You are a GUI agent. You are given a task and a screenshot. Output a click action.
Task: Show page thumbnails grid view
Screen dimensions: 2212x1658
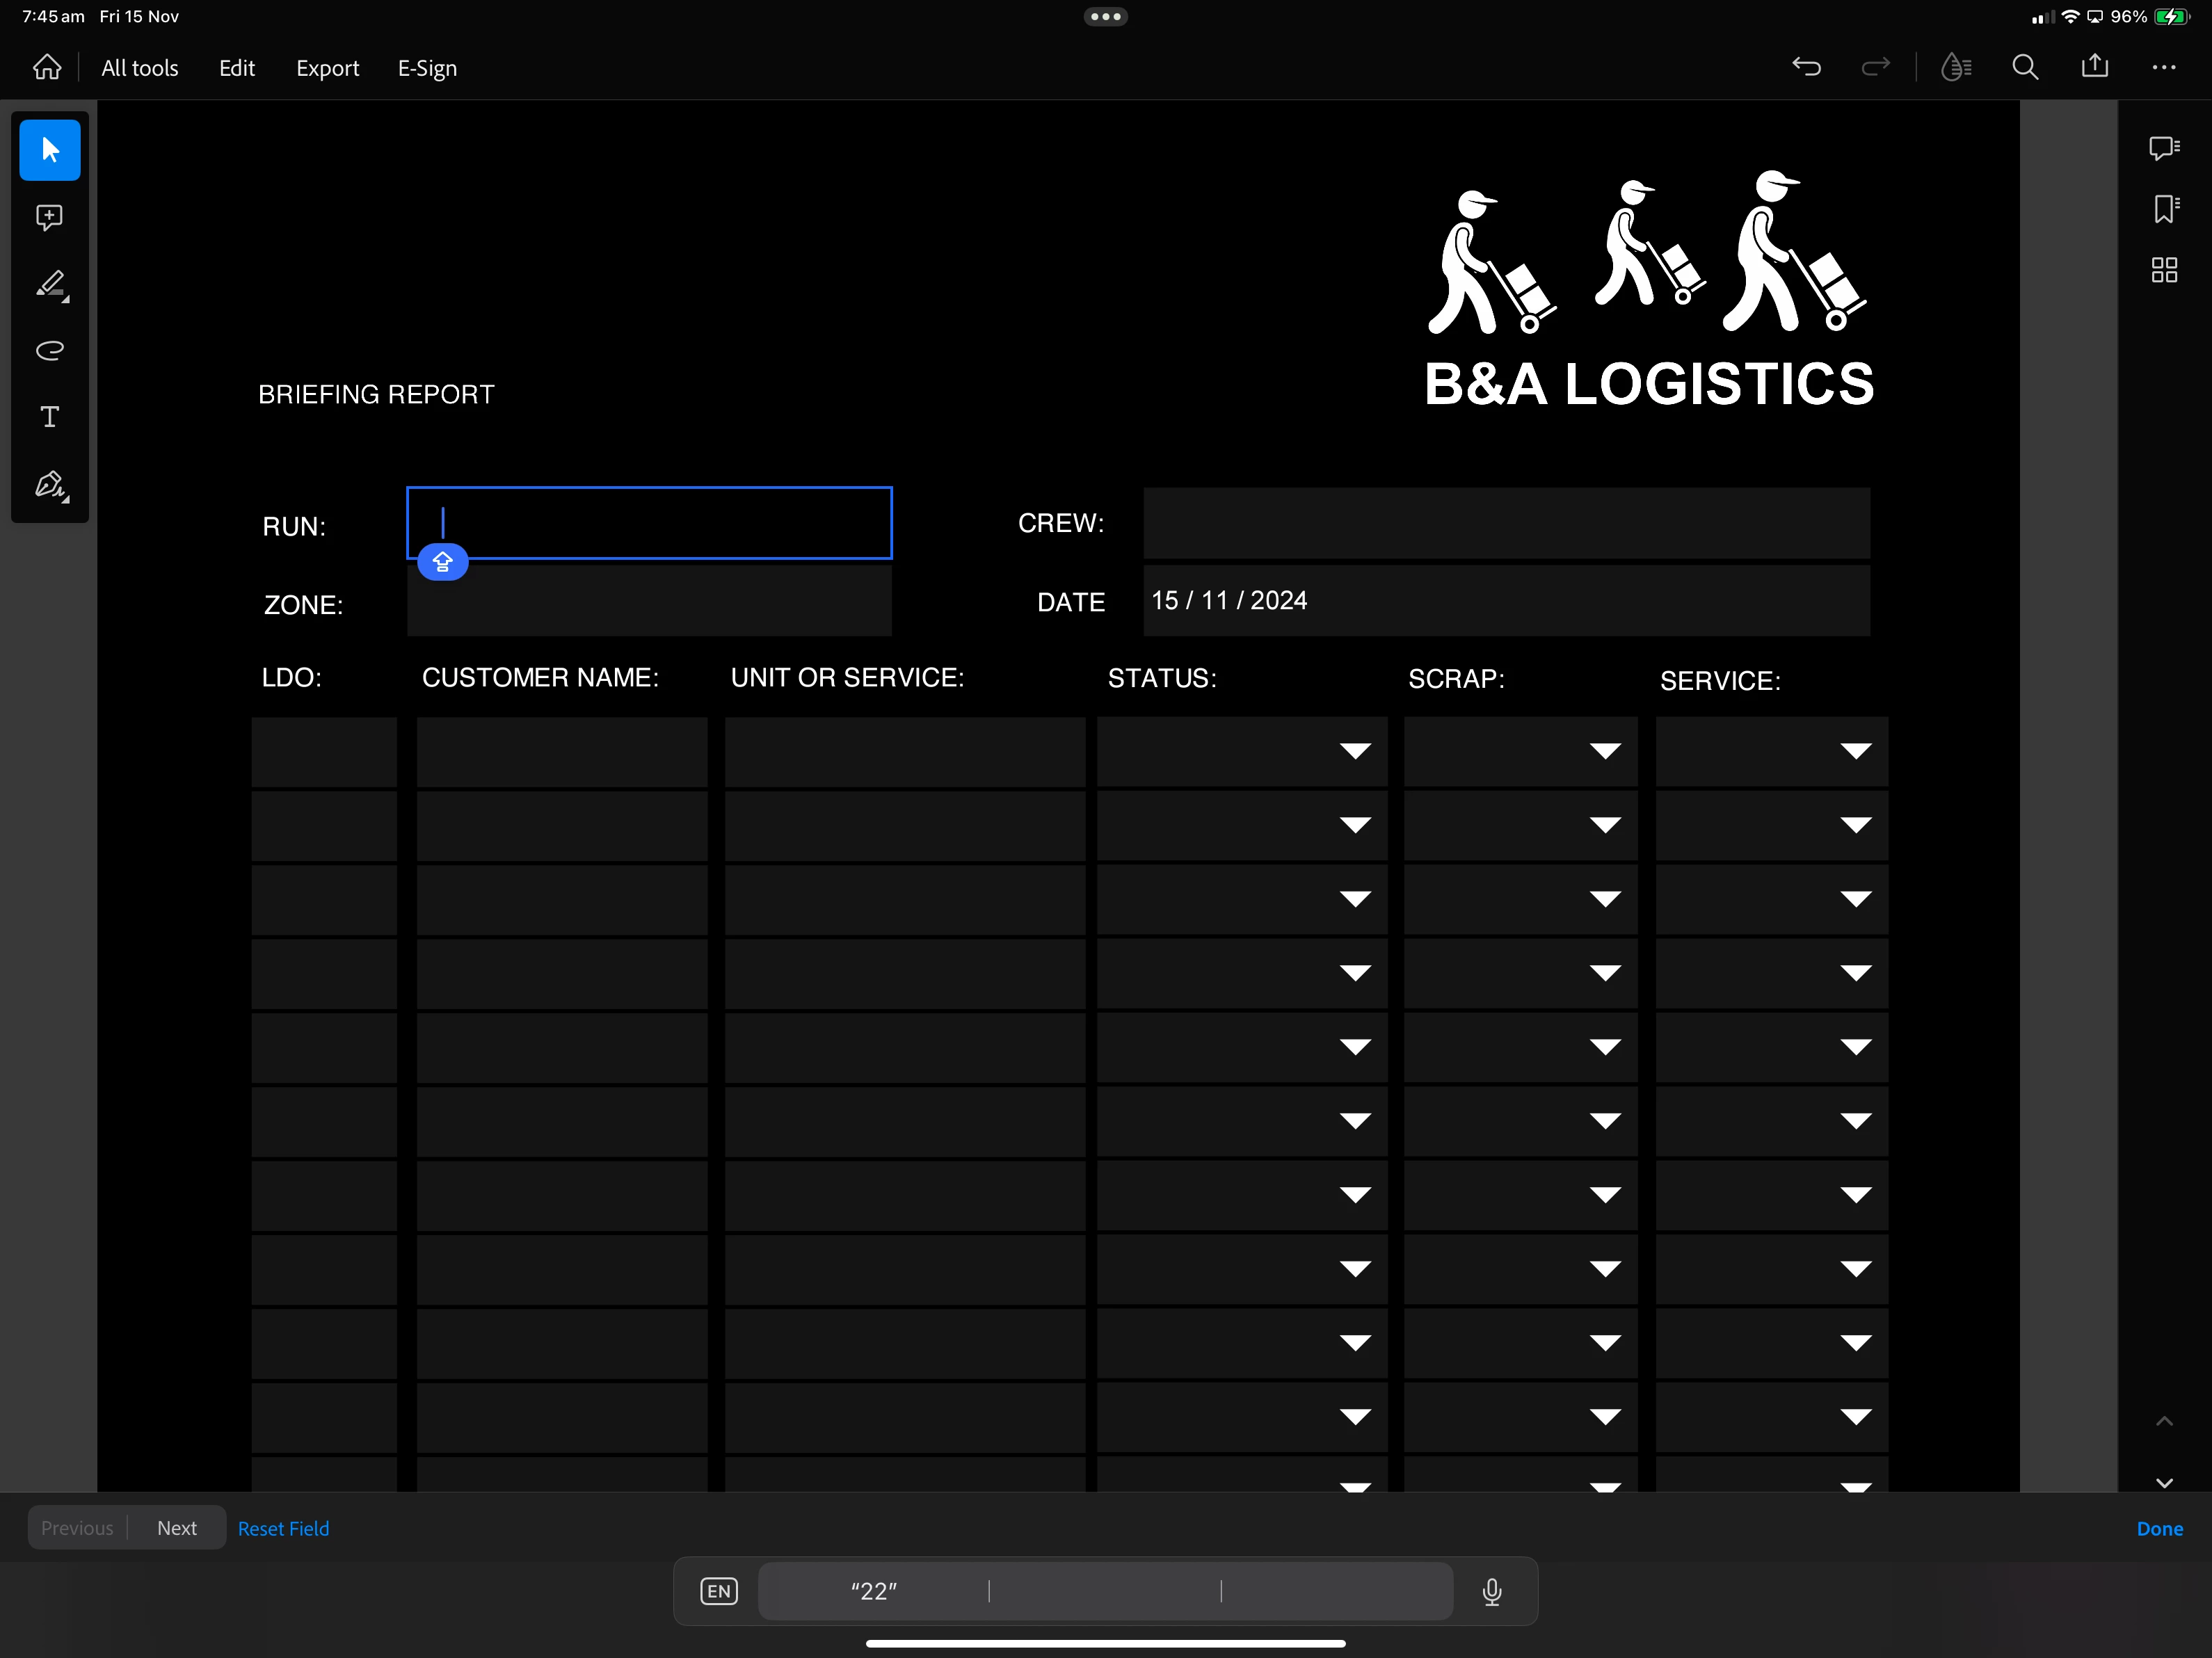pyautogui.click(x=2164, y=270)
